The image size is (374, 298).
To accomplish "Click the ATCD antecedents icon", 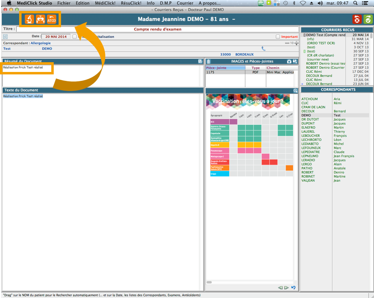I will [x=52, y=19].
